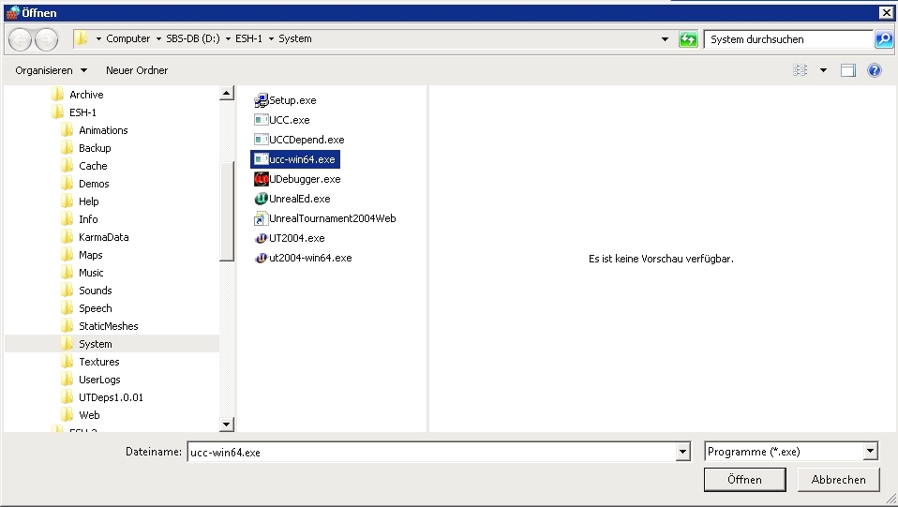Viewport: 898px width, 507px height.
Task: Navigate to SBS-DB (D:) in breadcrumb
Action: [193, 38]
